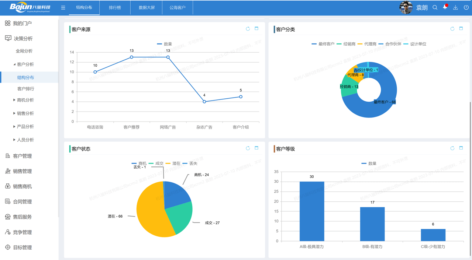Open 客户排行 in the sidebar
The height and width of the screenshot is (260, 472).
click(26, 89)
